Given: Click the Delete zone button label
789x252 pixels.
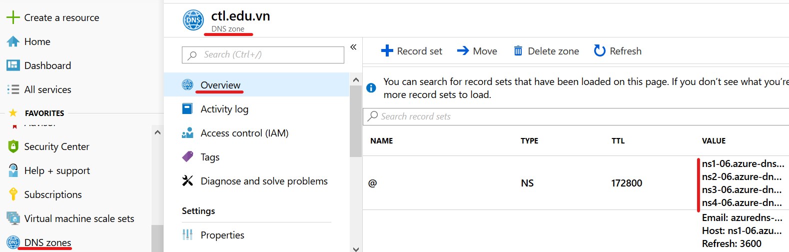Looking at the screenshot, I should click(x=553, y=51).
